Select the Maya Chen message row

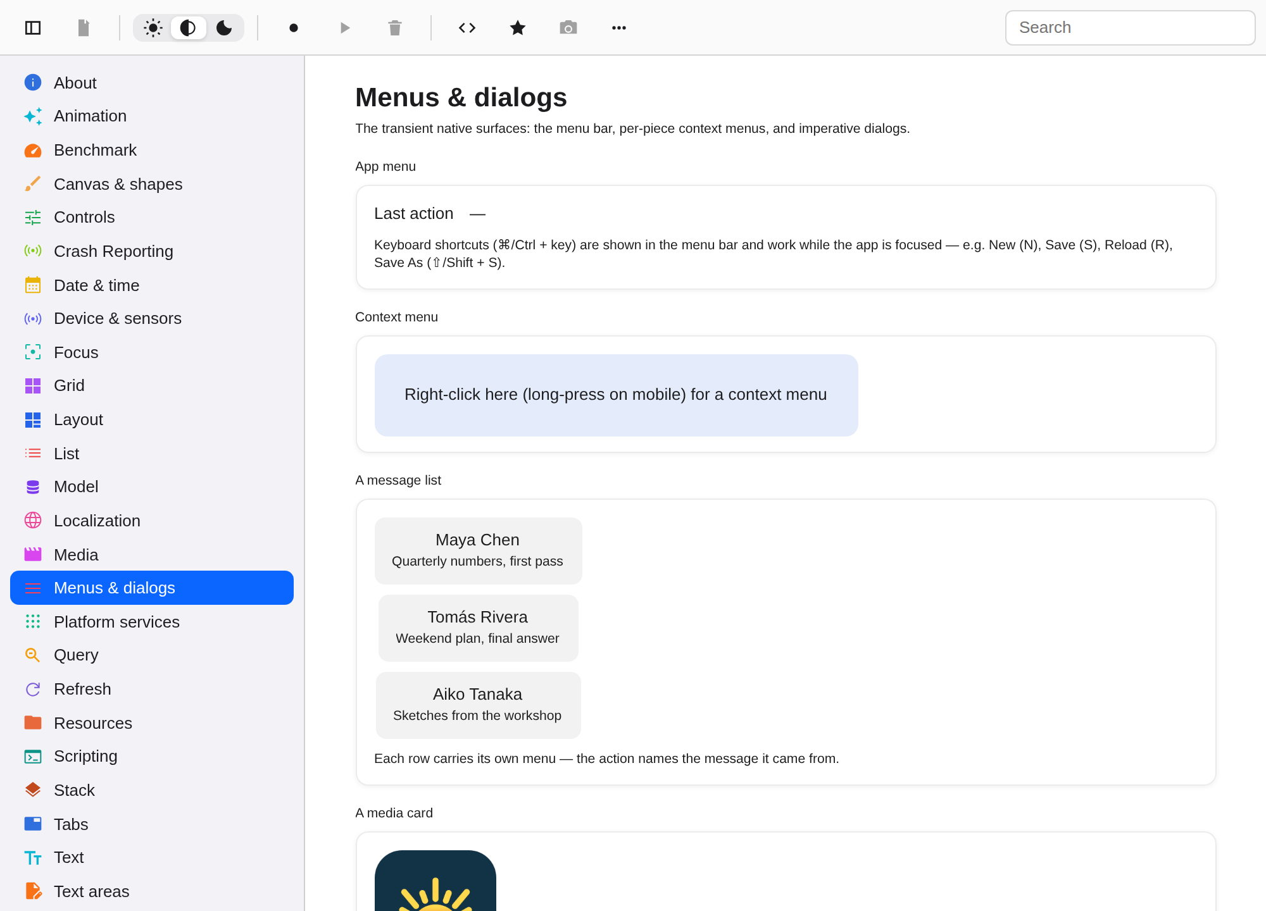point(478,551)
